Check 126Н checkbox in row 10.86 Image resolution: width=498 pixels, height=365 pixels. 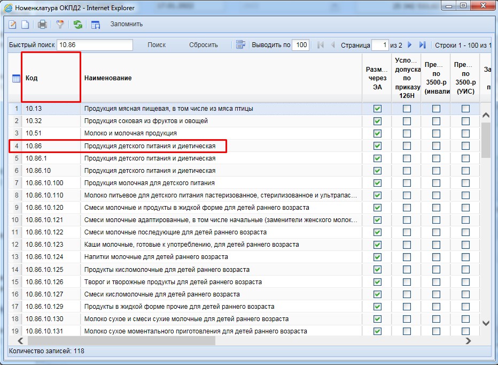[407, 146]
